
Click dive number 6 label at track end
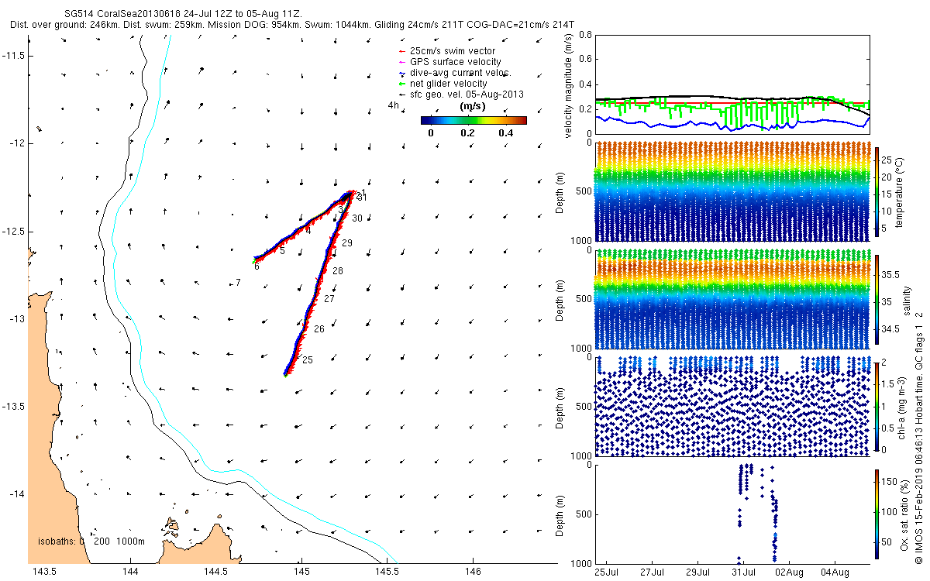tap(257, 267)
